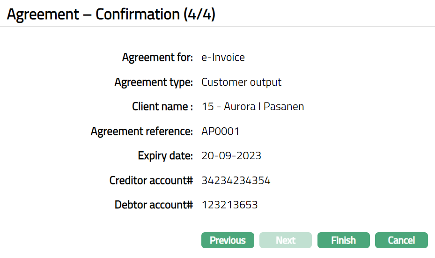Click the disabled Next button
Screen dimensions: 435x258
[286, 240]
